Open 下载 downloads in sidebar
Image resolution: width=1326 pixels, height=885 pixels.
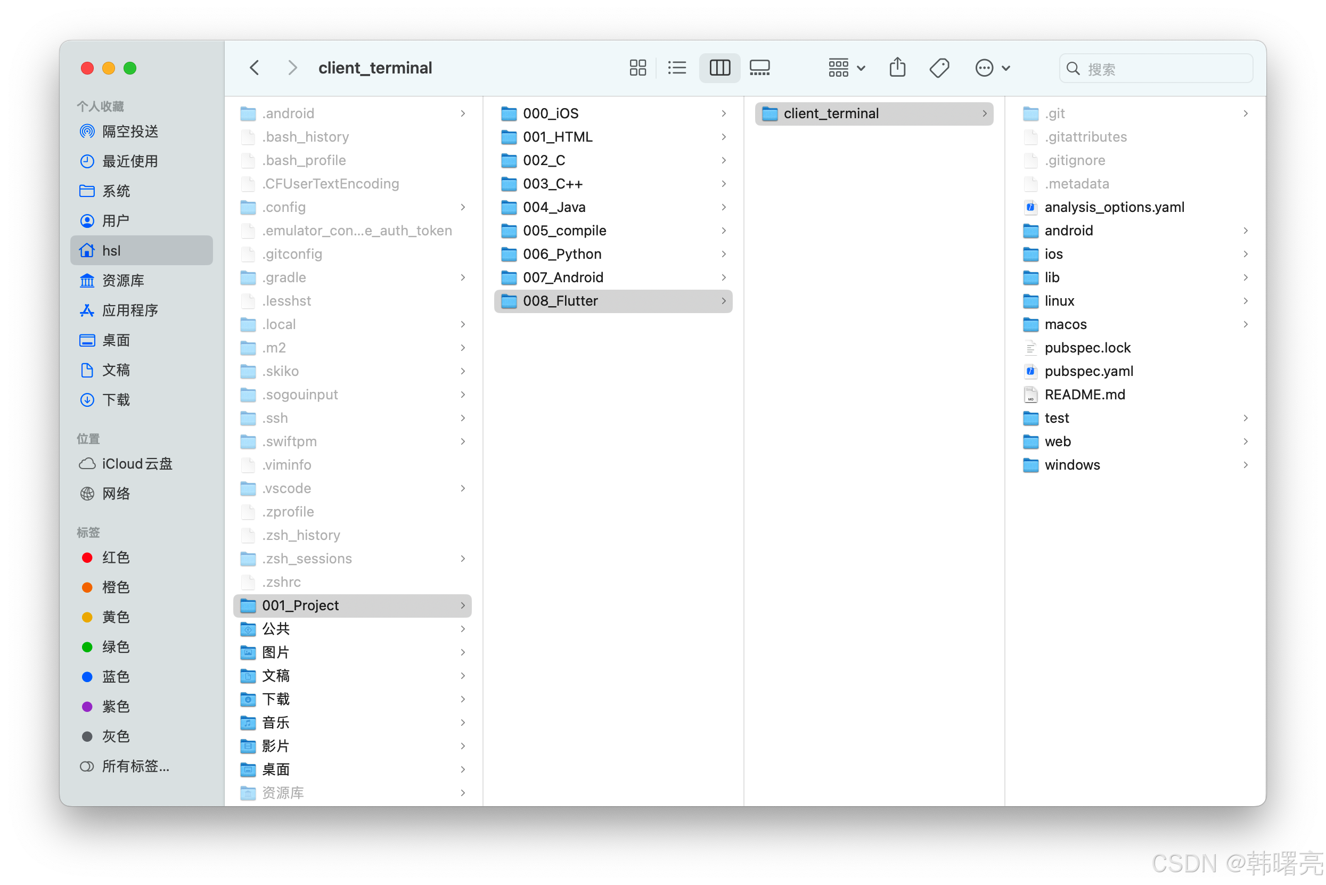click(x=141, y=400)
